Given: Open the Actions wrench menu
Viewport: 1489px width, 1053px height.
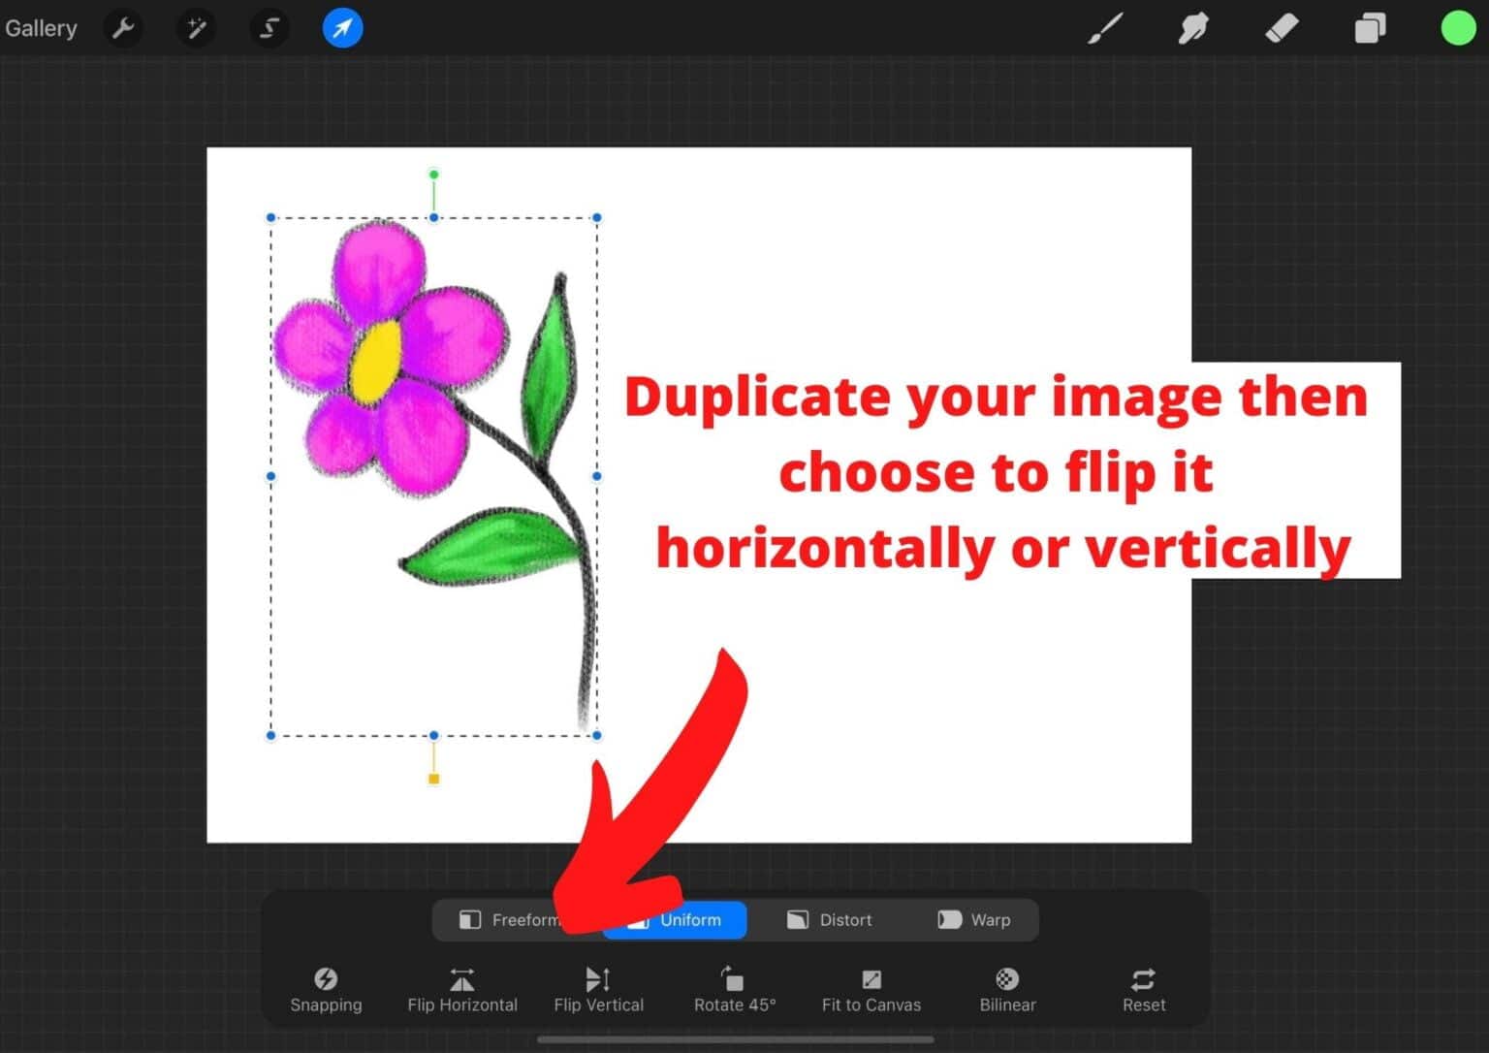Looking at the screenshot, I should (123, 28).
